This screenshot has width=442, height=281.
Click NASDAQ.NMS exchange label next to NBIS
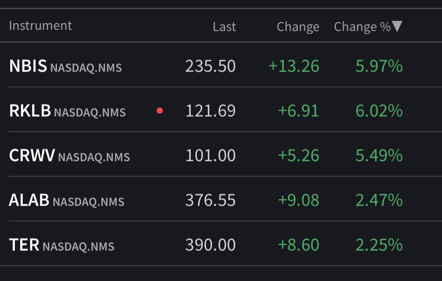[x=86, y=68]
